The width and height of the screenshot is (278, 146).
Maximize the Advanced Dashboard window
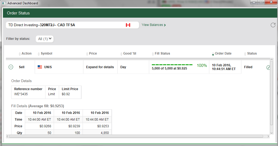tap(261, 2)
